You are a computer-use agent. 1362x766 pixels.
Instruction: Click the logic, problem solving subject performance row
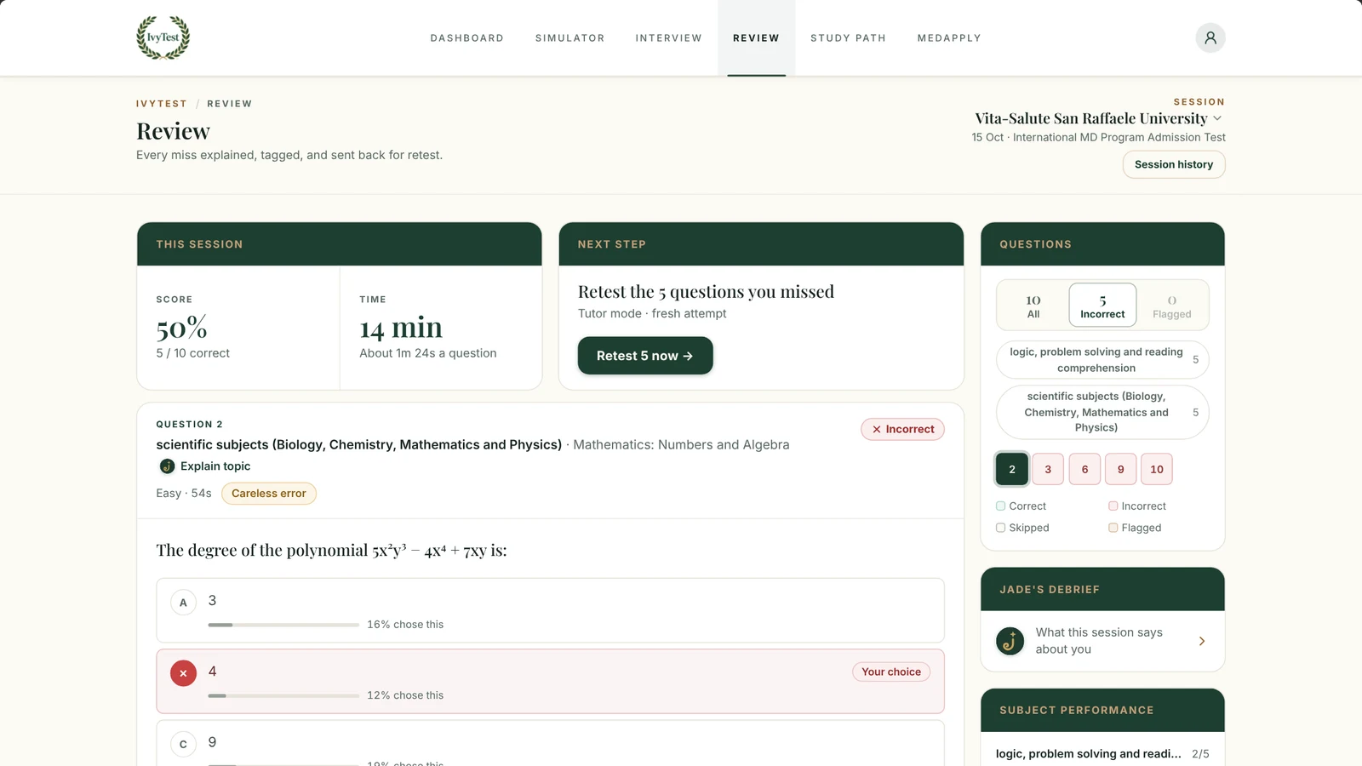click(1102, 753)
